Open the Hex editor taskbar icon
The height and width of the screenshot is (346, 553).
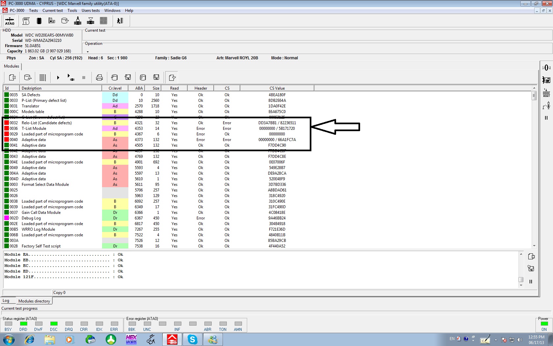coord(131,339)
